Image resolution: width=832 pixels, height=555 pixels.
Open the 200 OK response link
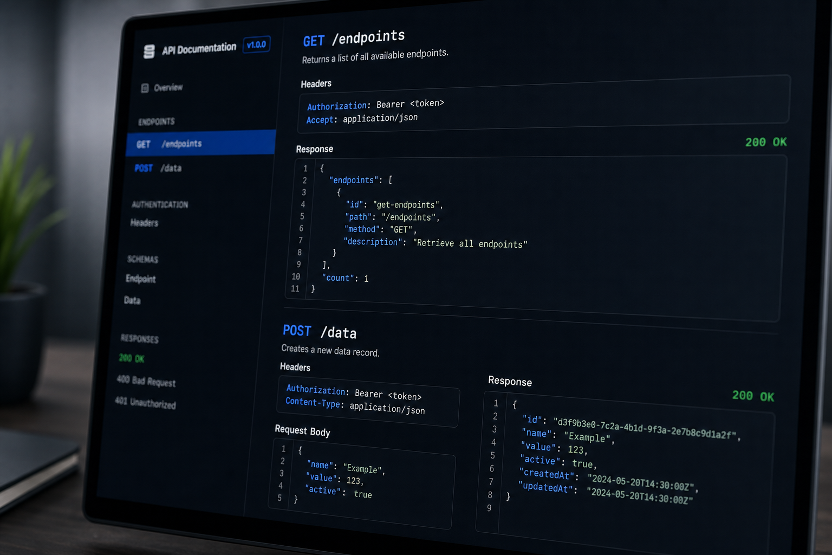tap(132, 358)
